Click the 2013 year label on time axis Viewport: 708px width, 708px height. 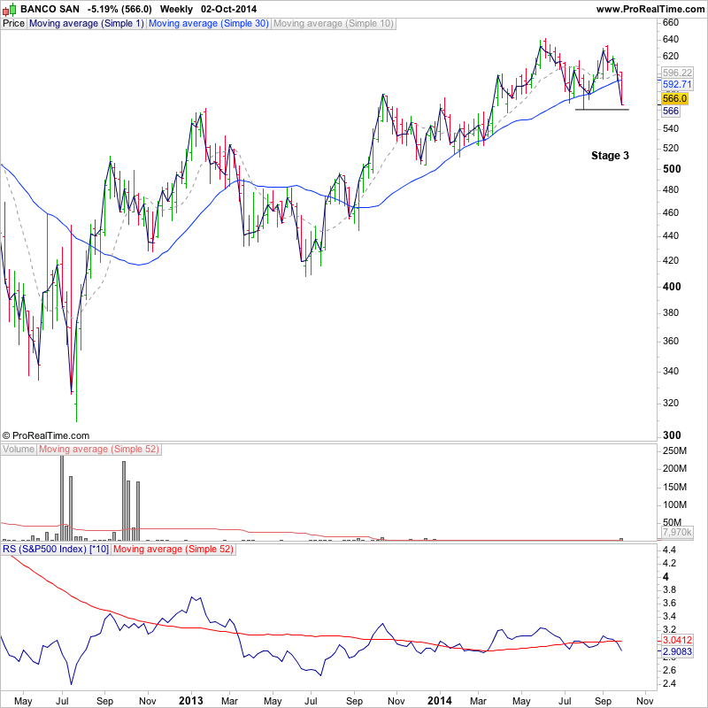[x=191, y=701]
